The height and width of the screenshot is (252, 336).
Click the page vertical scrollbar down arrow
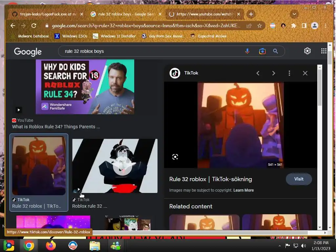330,228
